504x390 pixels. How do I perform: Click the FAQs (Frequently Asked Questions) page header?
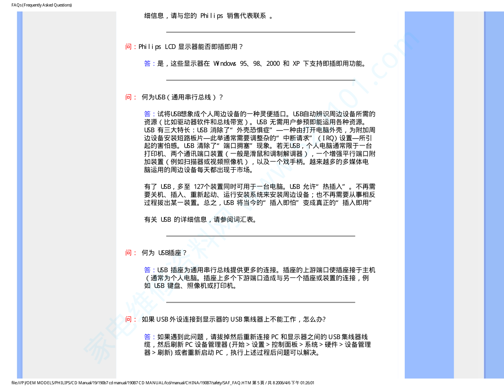click(x=42, y=5)
